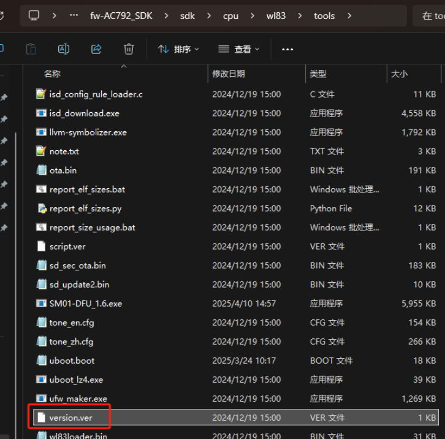The height and width of the screenshot is (439, 445).
Task: Expand the chevron after sdk in breadcrumb
Action: coord(209,15)
